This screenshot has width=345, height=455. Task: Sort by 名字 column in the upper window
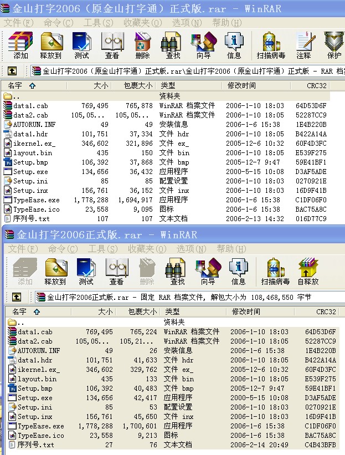(x=34, y=85)
